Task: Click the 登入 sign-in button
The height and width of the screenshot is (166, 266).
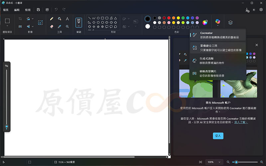Action: [x=218, y=136]
